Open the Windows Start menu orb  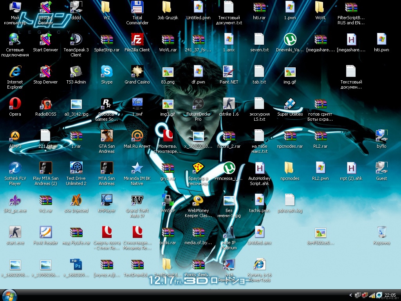coord(9,295)
